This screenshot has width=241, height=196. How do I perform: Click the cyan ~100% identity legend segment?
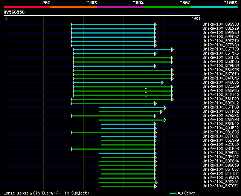(x=214, y=7)
